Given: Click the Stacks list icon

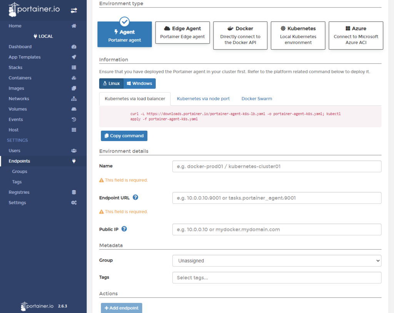Looking at the screenshot, I should point(74,67).
